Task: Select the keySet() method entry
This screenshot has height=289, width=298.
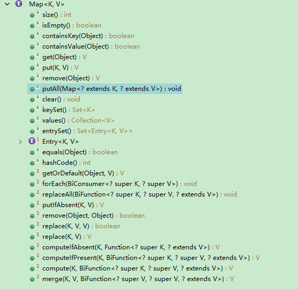Action: pyautogui.click(x=68, y=110)
